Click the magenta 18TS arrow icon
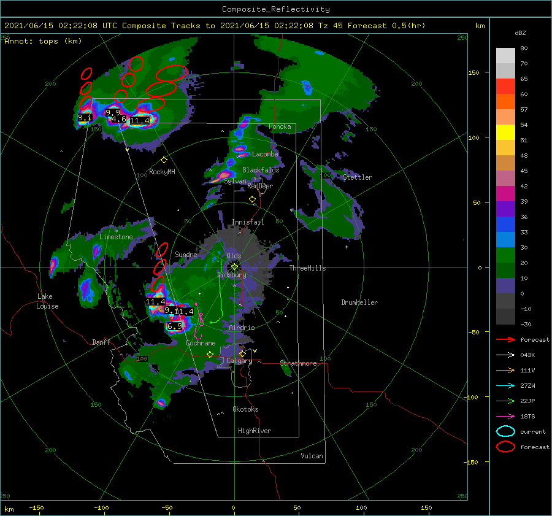 [505, 417]
